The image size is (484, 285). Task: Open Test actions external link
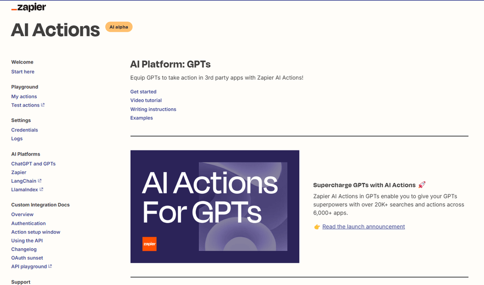coord(25,105)
